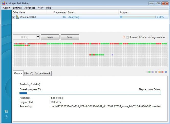Click the Analyzing 1 disk(s) text
Screen dimensions: 170x124
tap(30, 84)
